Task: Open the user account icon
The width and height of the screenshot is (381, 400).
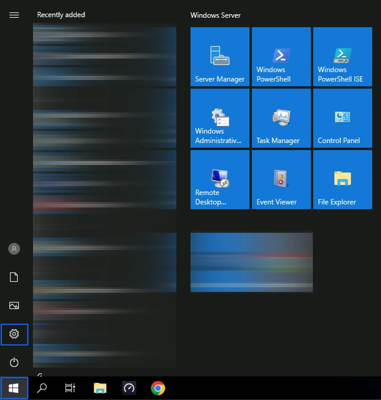Action: click(x=14, y=249)
